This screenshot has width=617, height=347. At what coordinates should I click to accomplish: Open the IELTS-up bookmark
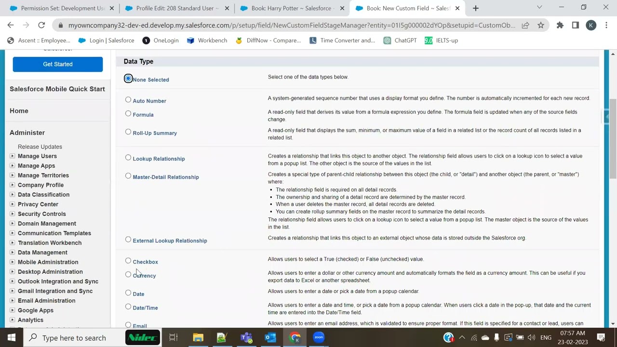click(442, 40)
